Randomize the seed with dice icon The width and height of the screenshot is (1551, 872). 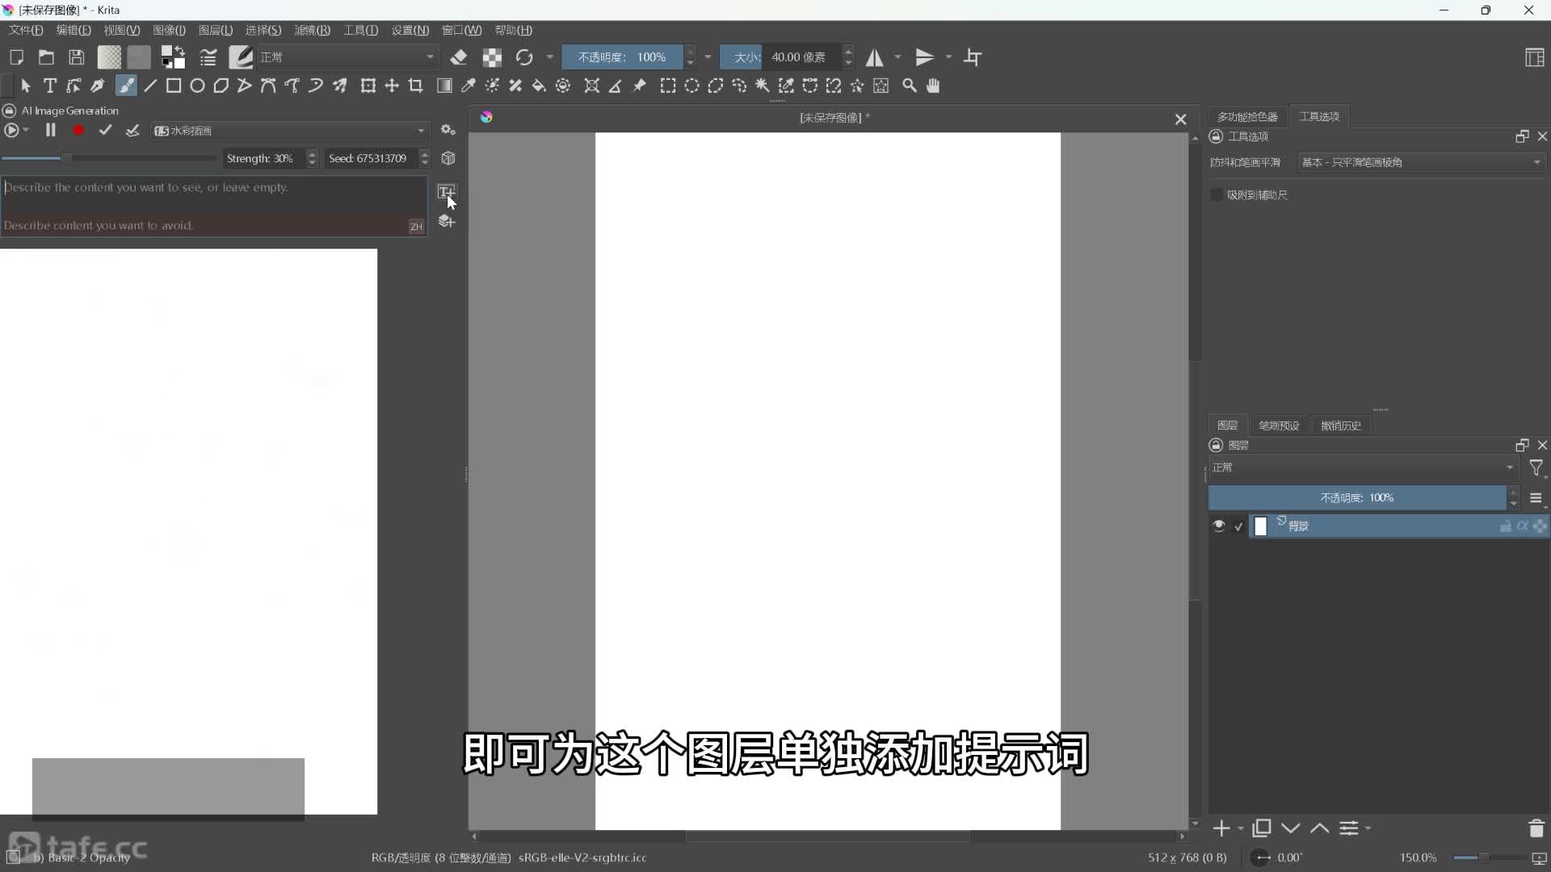448,158
